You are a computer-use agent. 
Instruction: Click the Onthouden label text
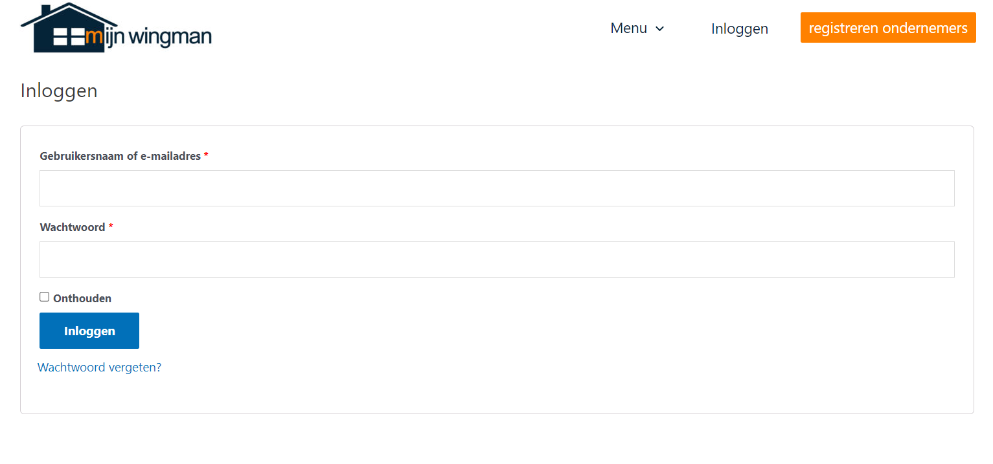point(82,298)
